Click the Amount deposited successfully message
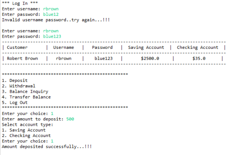This screenshot has height=155, width=243. point(47,147)
